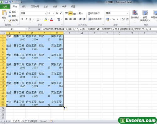The image size is (157, 124).
Task: Open the Format as Table gallery
Action: pos(145,16)
